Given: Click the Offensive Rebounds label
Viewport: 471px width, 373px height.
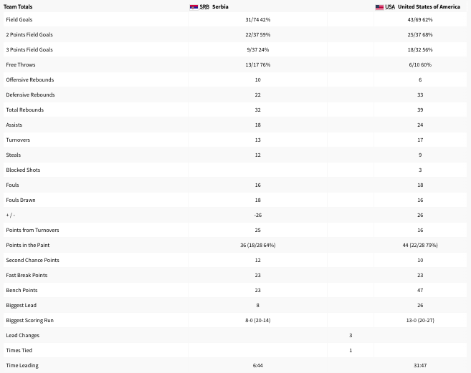Looking at the screenshot, I should tap(30, 79).
